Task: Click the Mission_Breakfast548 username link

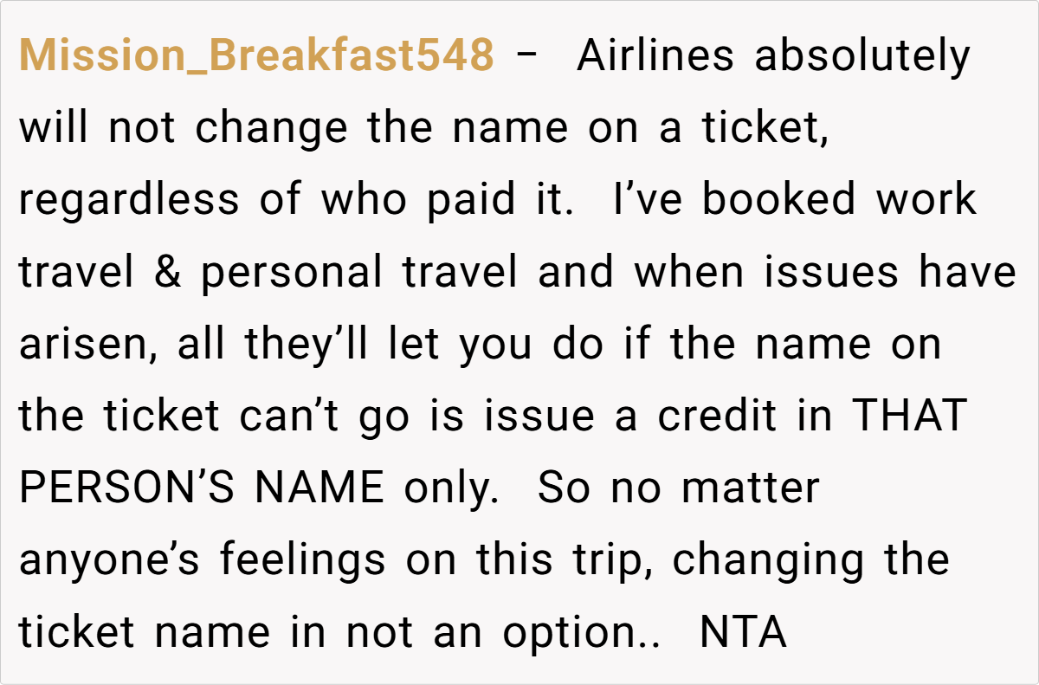Action: 256,57
